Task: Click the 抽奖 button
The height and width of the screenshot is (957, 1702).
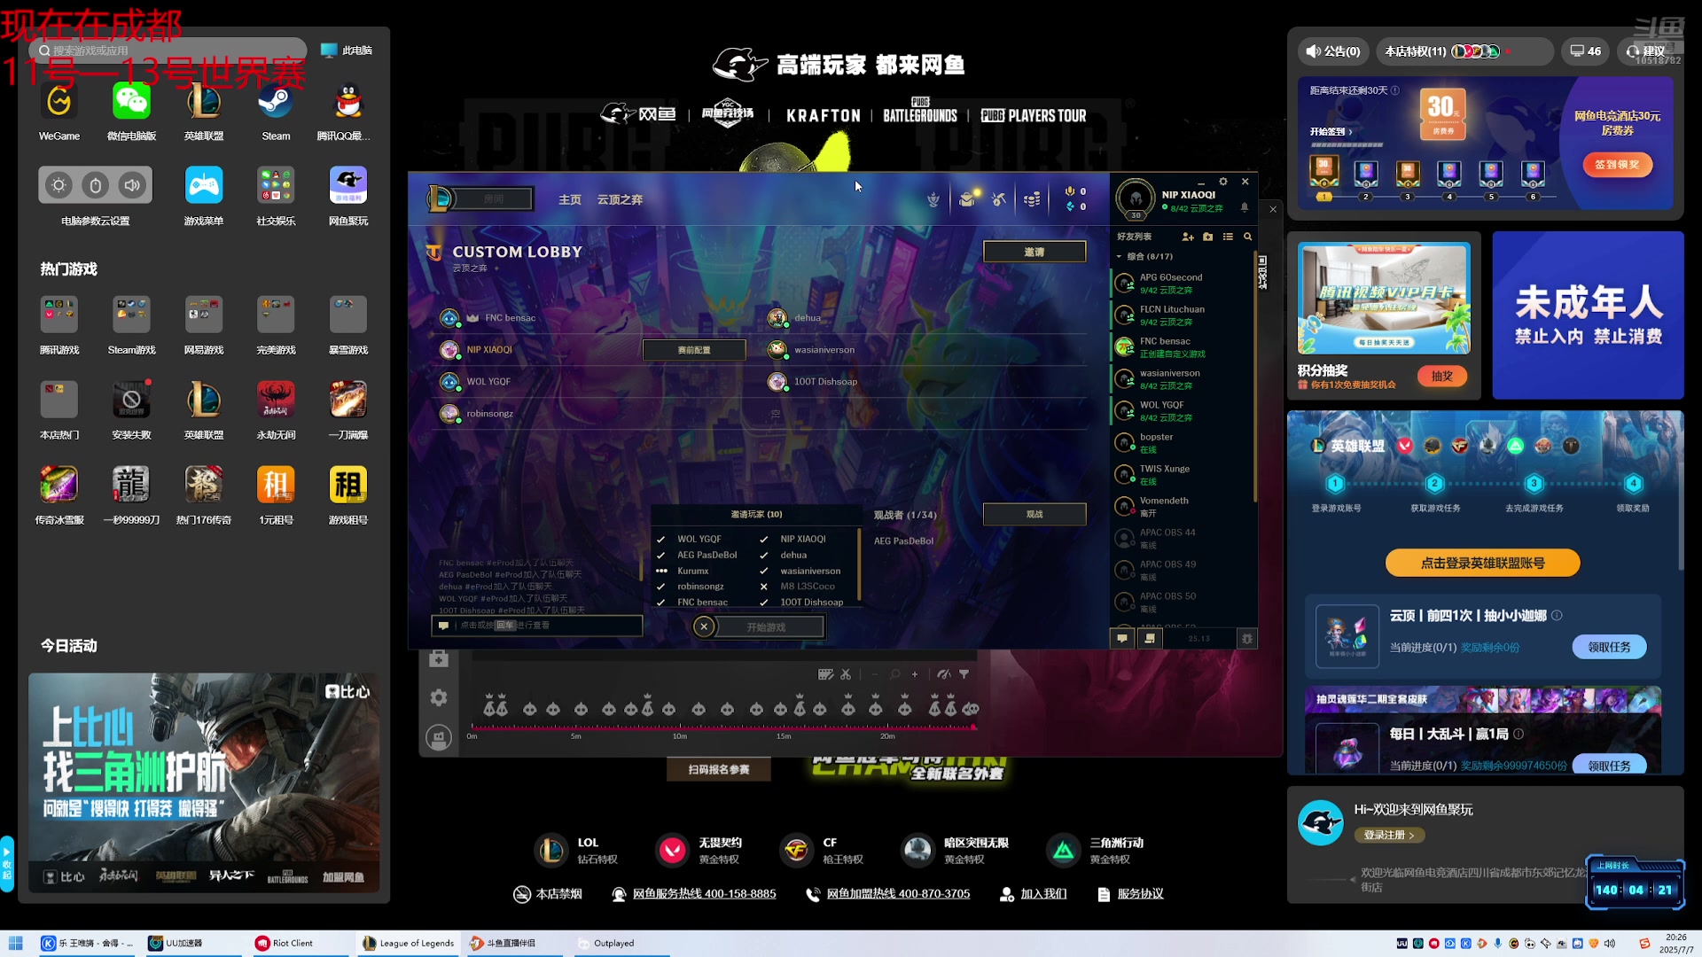Action: click(1442, 376)
